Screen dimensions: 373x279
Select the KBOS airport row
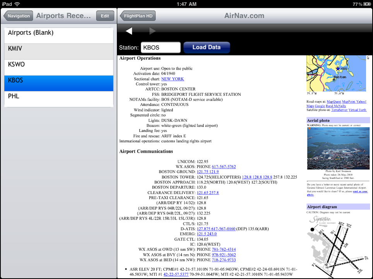tap(59, 80)
